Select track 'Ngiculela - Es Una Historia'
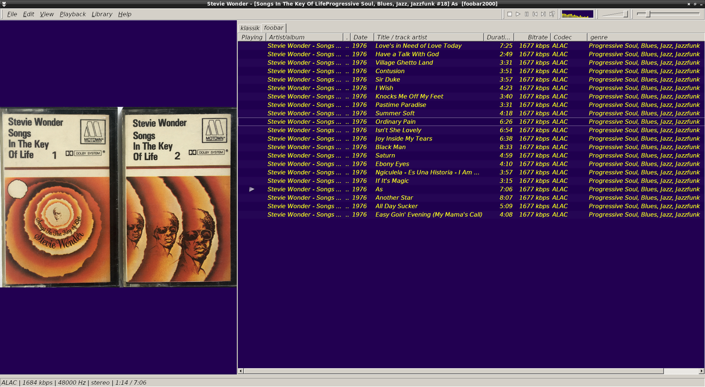Screen dimensions: 705x387 coord(427,172)
